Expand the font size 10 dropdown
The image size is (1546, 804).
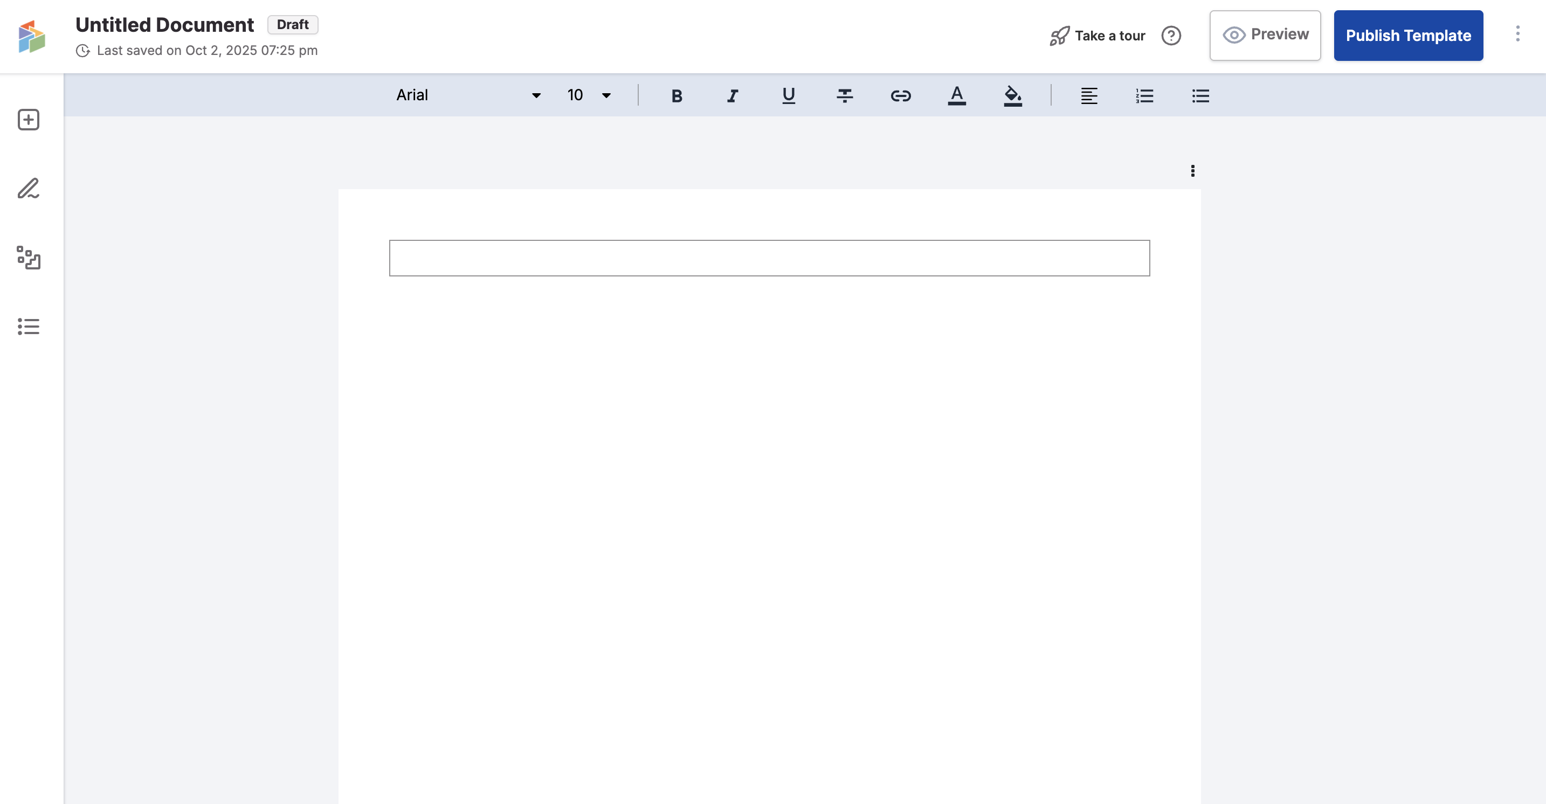click(x=589, y=95)
